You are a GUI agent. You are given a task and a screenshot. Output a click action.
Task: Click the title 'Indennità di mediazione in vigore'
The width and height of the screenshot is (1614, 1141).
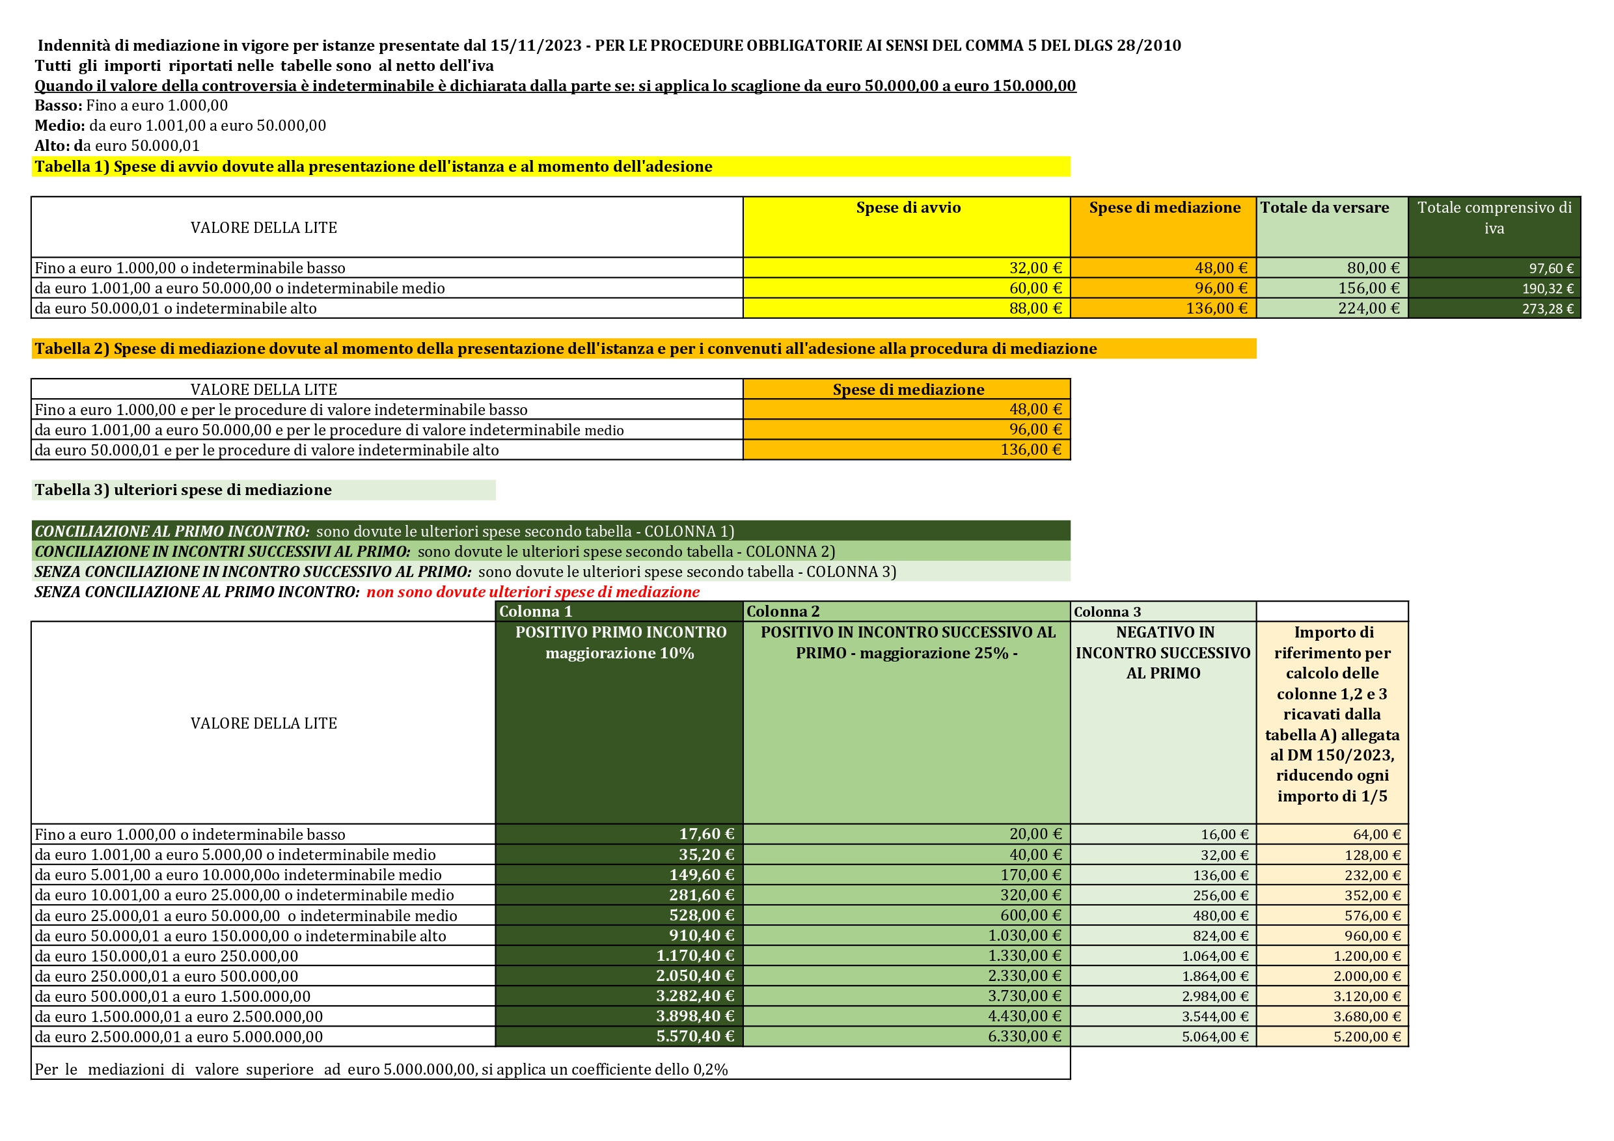pos(609,46)
